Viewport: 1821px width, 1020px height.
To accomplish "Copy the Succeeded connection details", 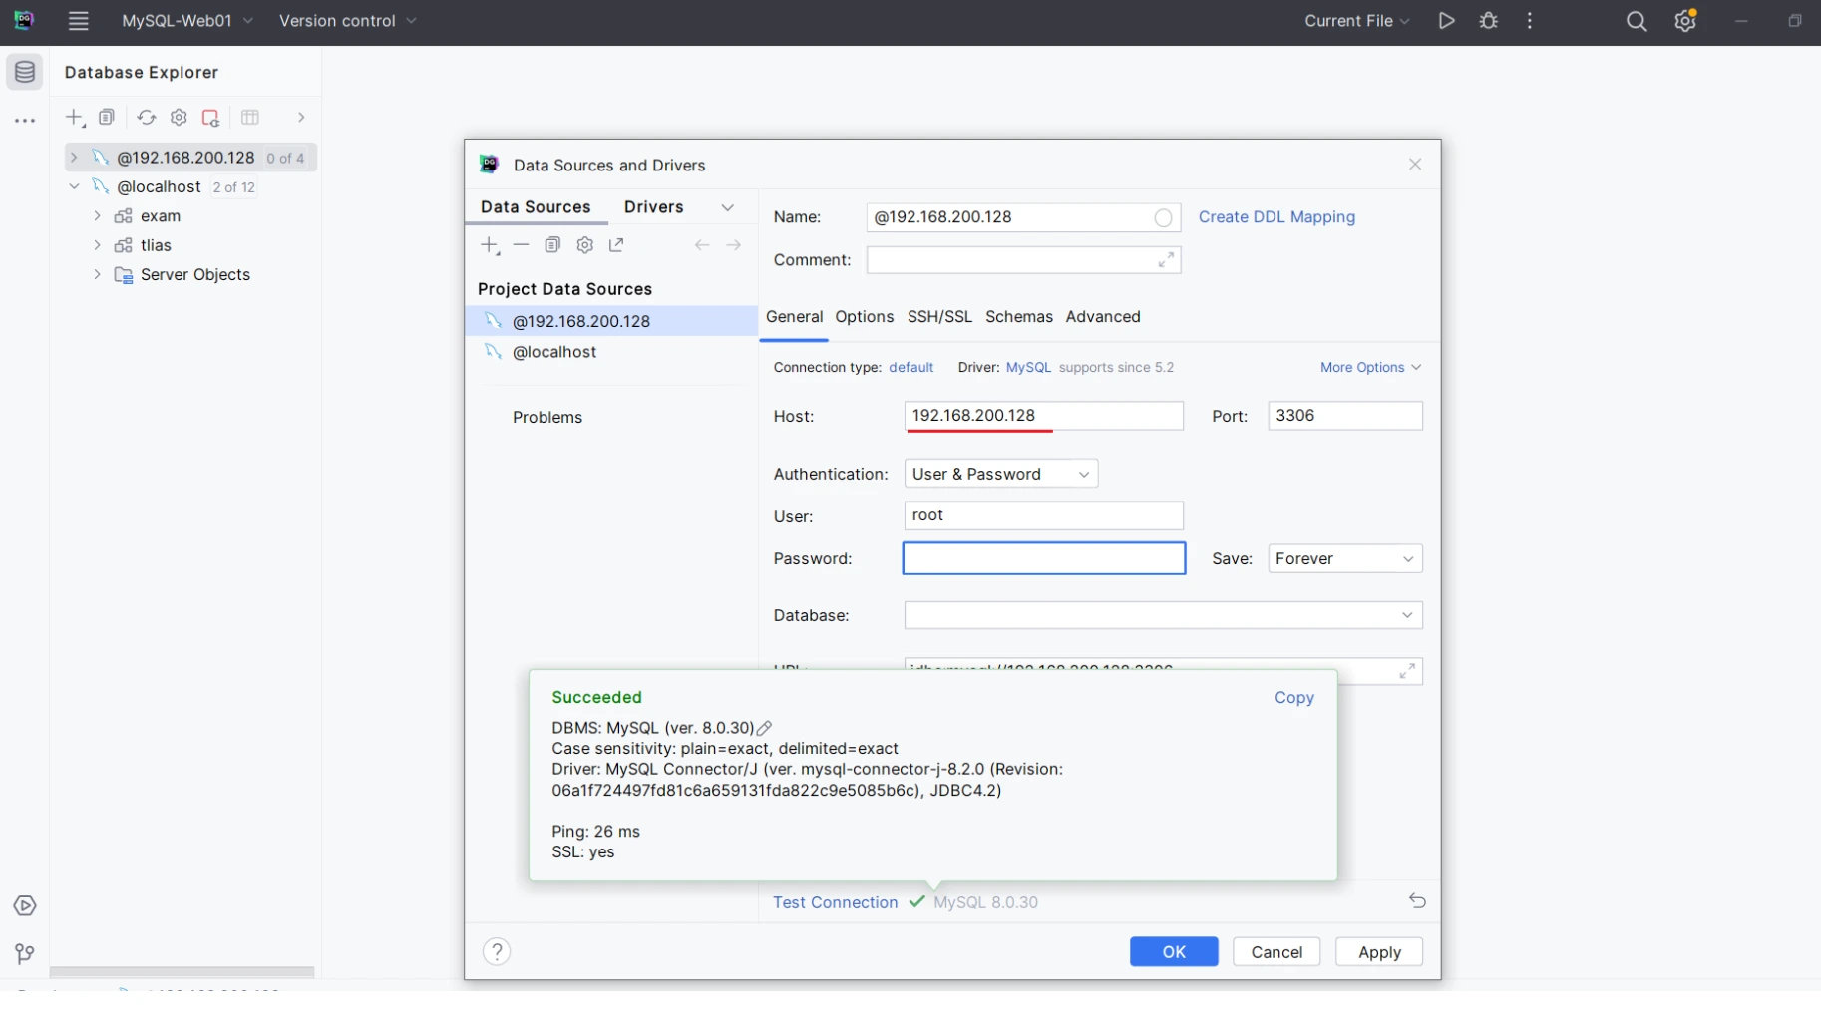I will tap(1294, 698).
